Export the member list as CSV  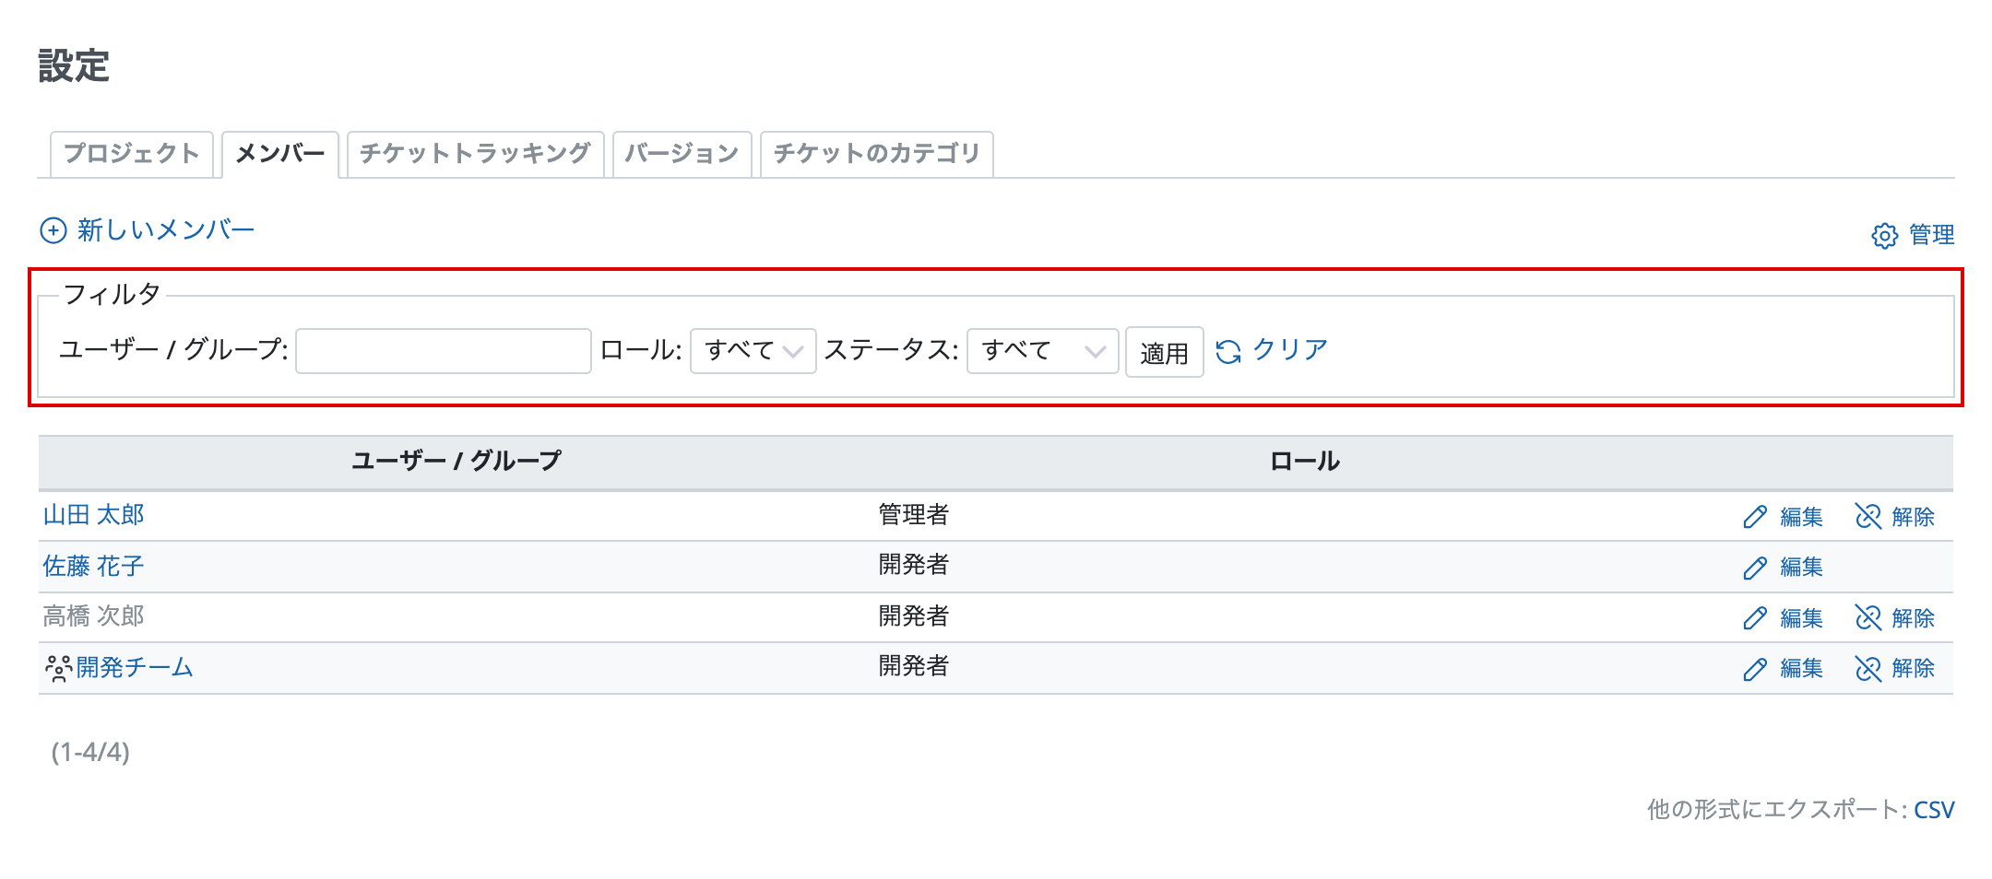click(x=1934, y=810)
